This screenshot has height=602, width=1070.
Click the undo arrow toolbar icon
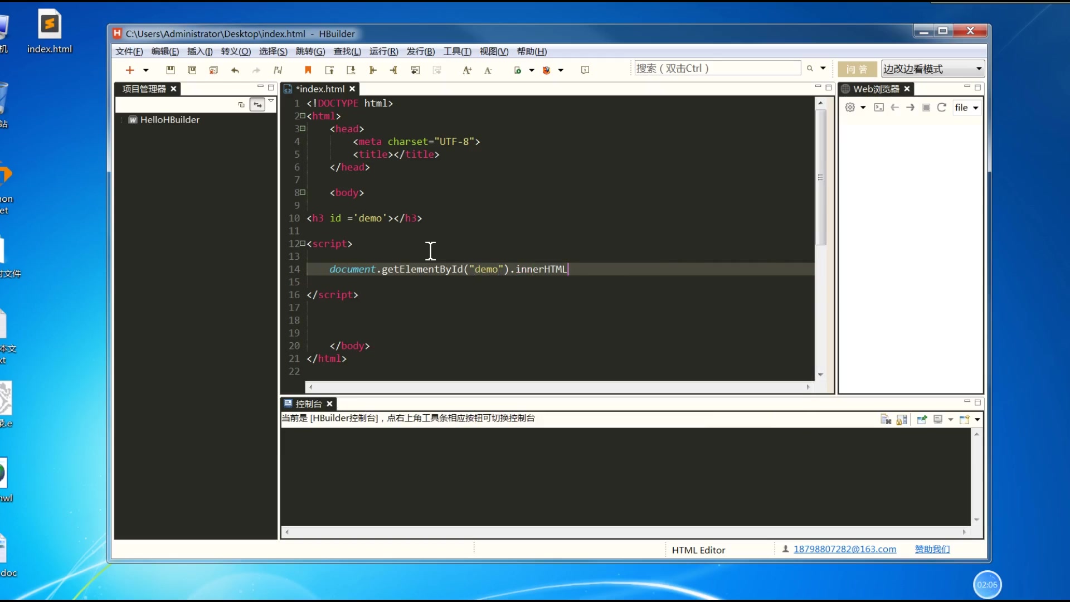coord(235,70)
